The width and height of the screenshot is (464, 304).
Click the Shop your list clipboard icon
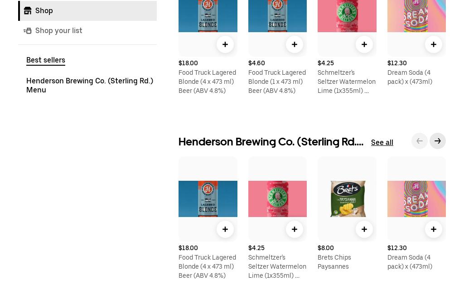28,30
